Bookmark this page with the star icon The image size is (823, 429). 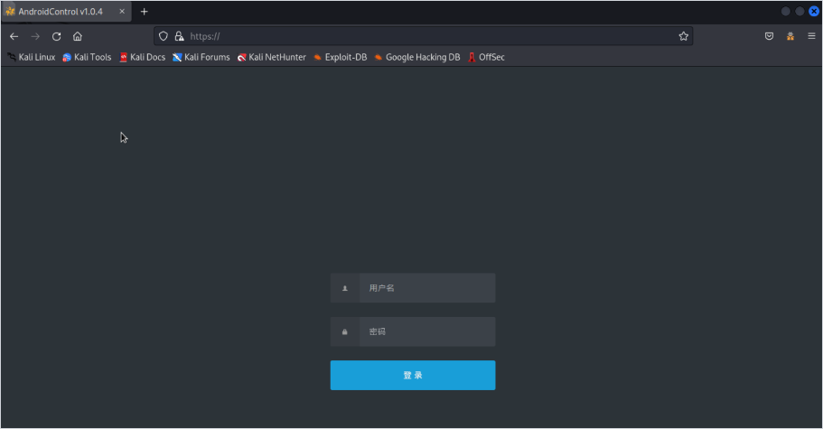point(683,36)
